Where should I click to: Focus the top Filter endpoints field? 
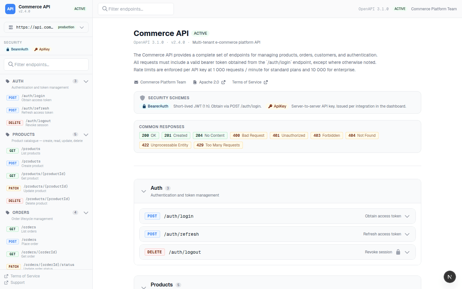point(136,9)
